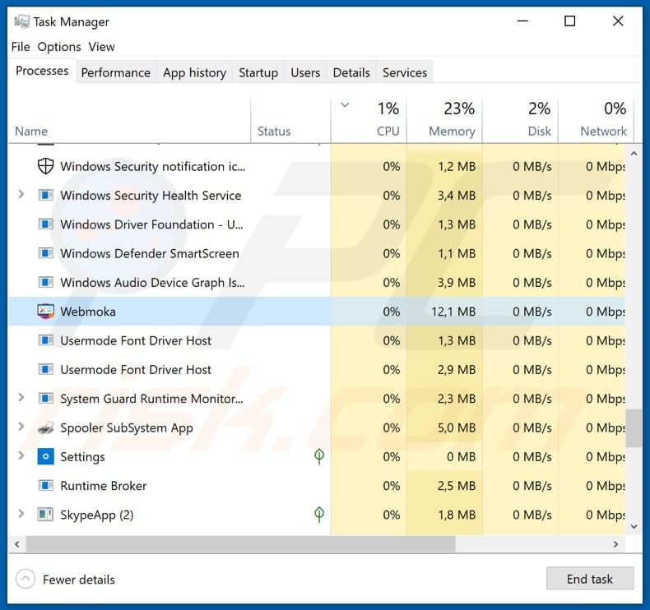Switch to the Services tab

click(x=405, y=72)
